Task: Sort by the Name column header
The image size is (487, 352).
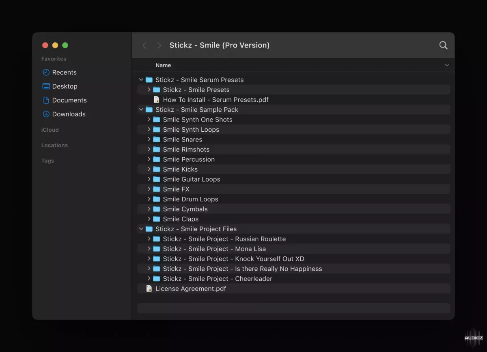Action: (x=163, y=65)
